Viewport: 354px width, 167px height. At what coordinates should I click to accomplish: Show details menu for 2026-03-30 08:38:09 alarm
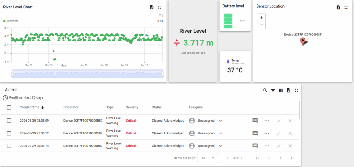coord(267,121)
